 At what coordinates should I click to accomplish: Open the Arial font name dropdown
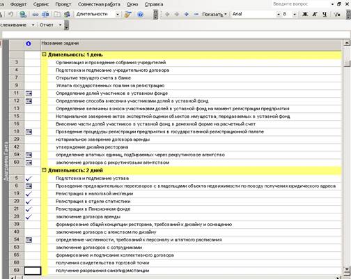[279, 15]
